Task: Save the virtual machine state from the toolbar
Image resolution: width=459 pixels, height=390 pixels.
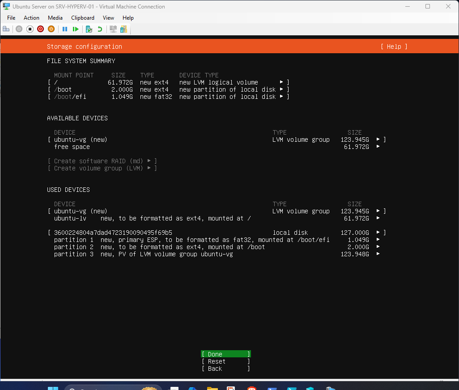Action: pos(19,29)
